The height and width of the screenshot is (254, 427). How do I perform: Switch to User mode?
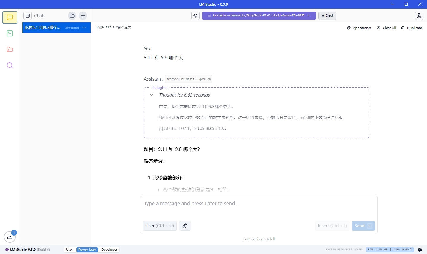[69, 250]
